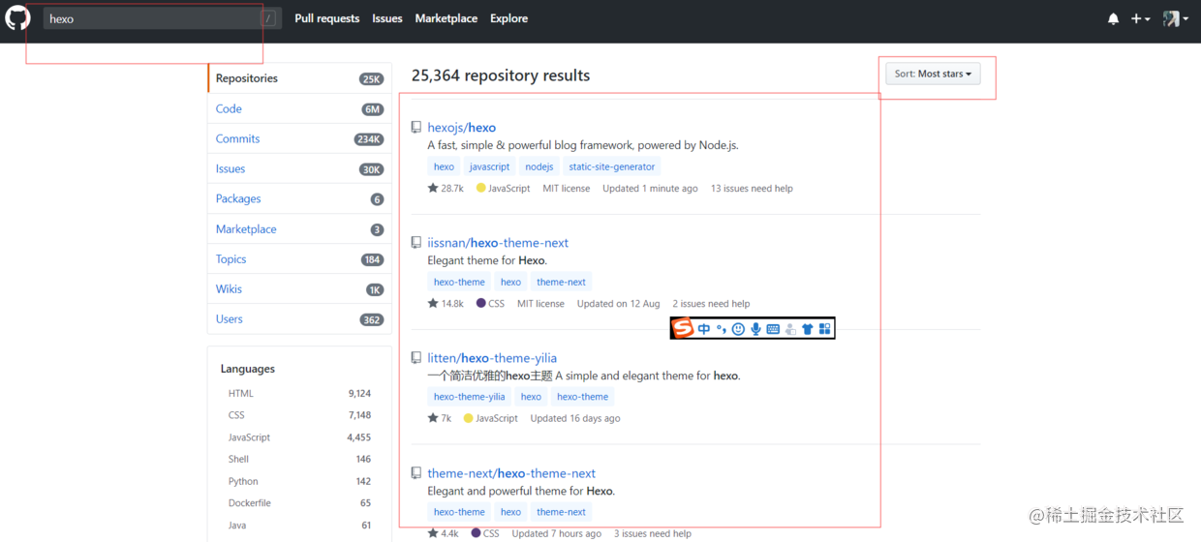Click the nodejs topic tag
Screen dimensions: 1201x542
(539, 166)
